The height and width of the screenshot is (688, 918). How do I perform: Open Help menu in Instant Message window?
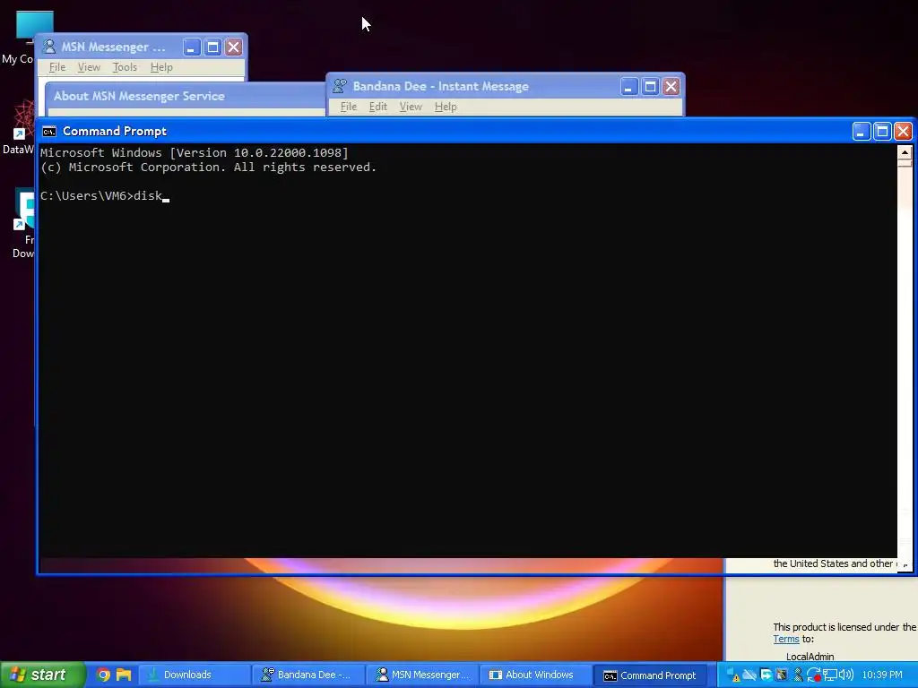coord(446,107)
